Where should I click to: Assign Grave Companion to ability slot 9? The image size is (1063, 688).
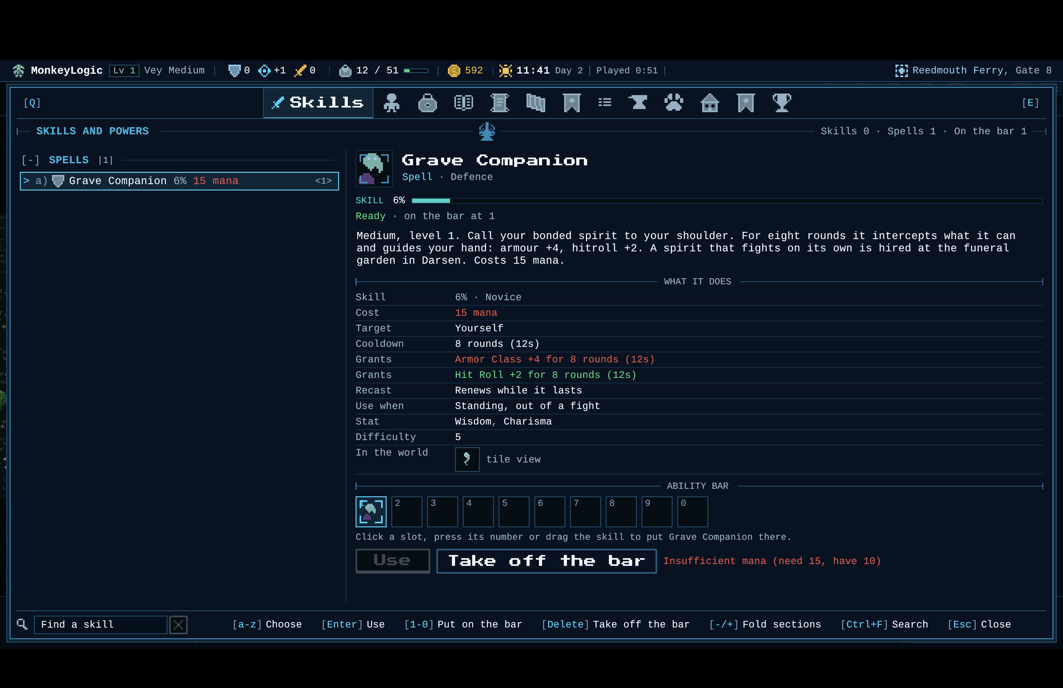coord(656,511)
